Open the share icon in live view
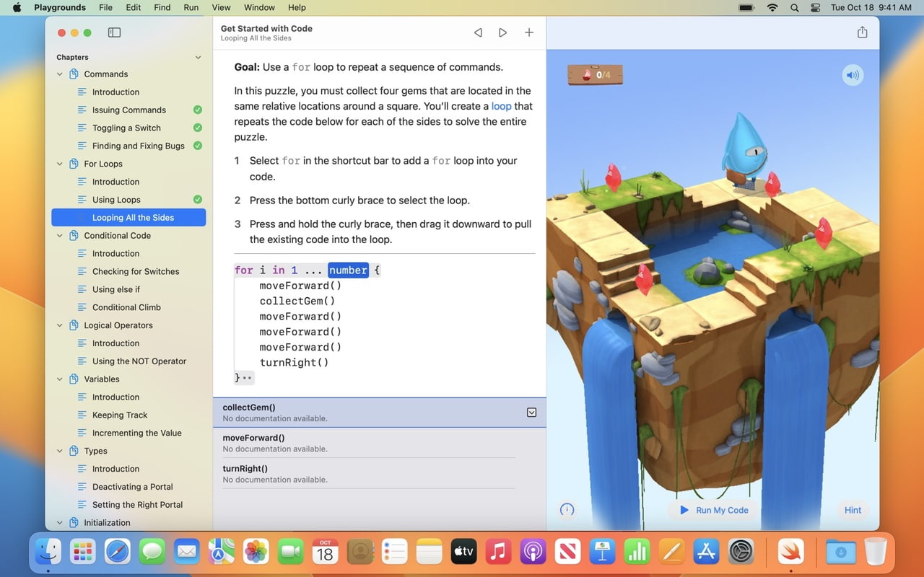924x577 pixels. [x=862, y=32]
